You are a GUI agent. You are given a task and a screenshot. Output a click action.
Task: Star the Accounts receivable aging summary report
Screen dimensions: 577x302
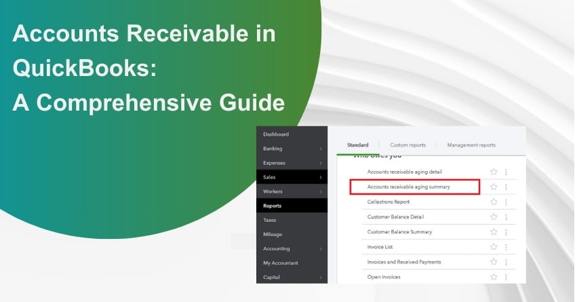click(494, 187)
